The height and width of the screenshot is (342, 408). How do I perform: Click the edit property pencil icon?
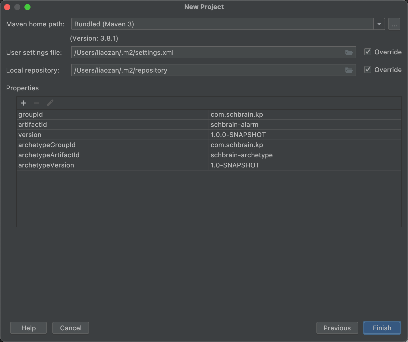[50, 103]
